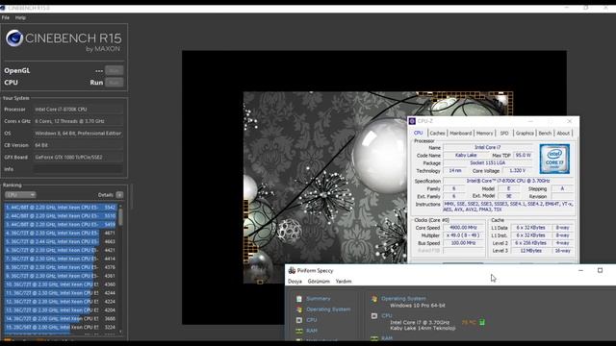616x346 pixels.
Task: Switch to the Mainboard tab in CPU-Z
Action: click(x=460, y=134)
